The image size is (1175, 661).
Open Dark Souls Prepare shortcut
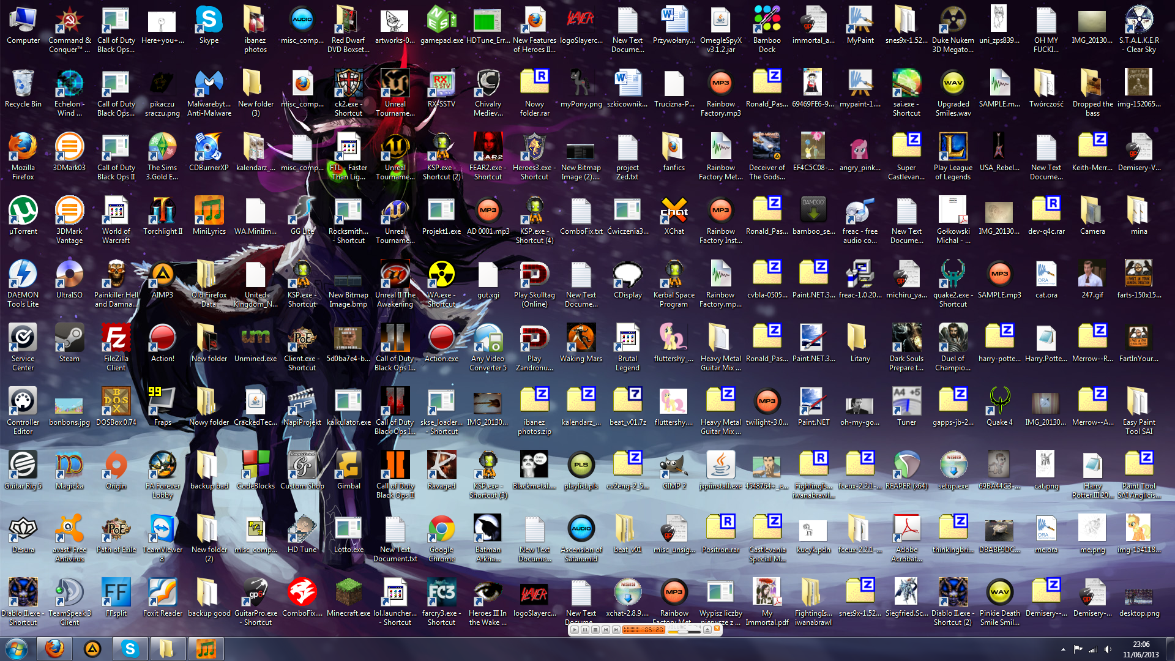pyautogui.click(x=906, y=348)
